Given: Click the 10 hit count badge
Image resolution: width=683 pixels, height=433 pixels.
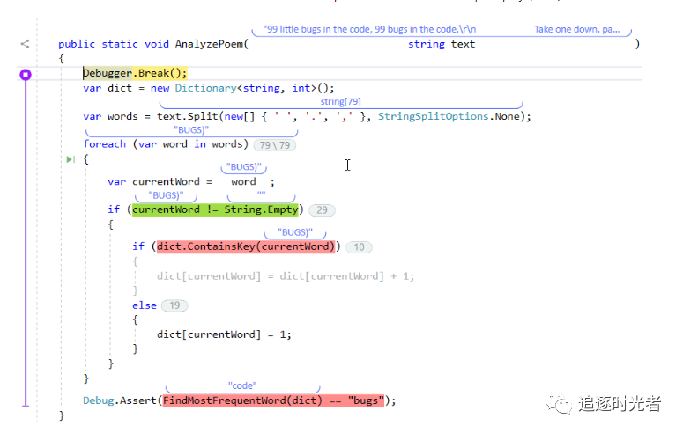Looking at the screenshot, I should pos(359,247).
